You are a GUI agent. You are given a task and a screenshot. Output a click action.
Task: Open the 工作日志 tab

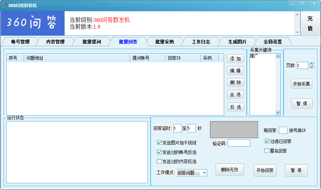[x=201, y=42]
